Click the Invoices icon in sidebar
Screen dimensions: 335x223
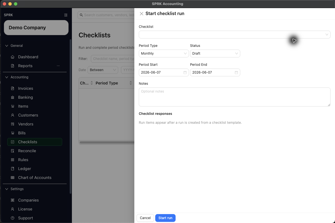click(x=13, y=88)
